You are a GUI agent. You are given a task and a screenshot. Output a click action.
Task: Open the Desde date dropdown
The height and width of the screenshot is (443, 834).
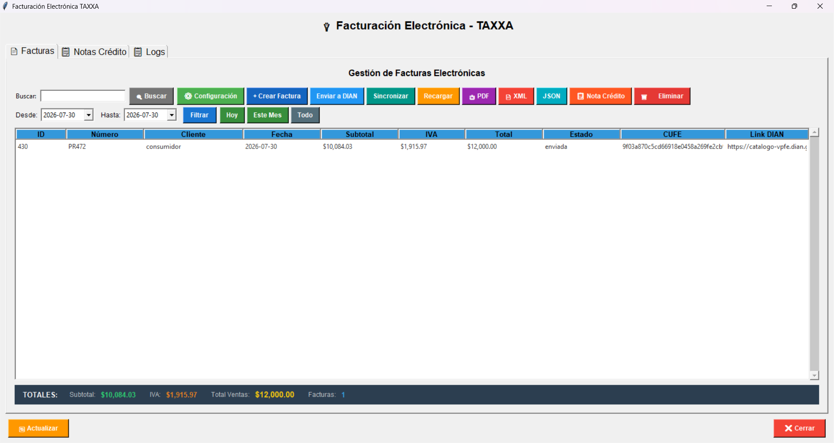point(89,115)
